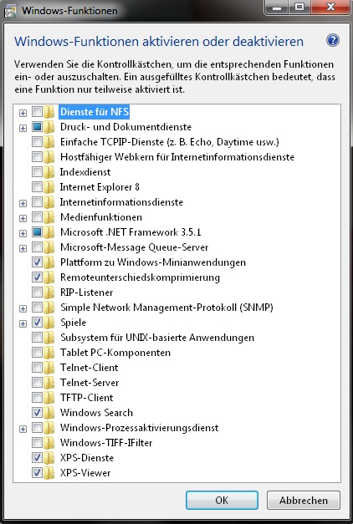Select the Tablet PC-Komponenten label

(115, 353)
